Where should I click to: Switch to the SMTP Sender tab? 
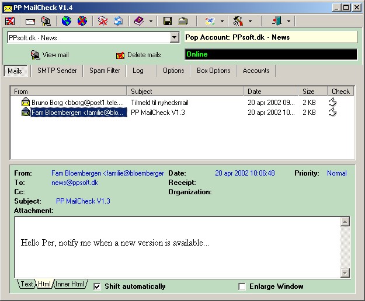click(57, 71)
